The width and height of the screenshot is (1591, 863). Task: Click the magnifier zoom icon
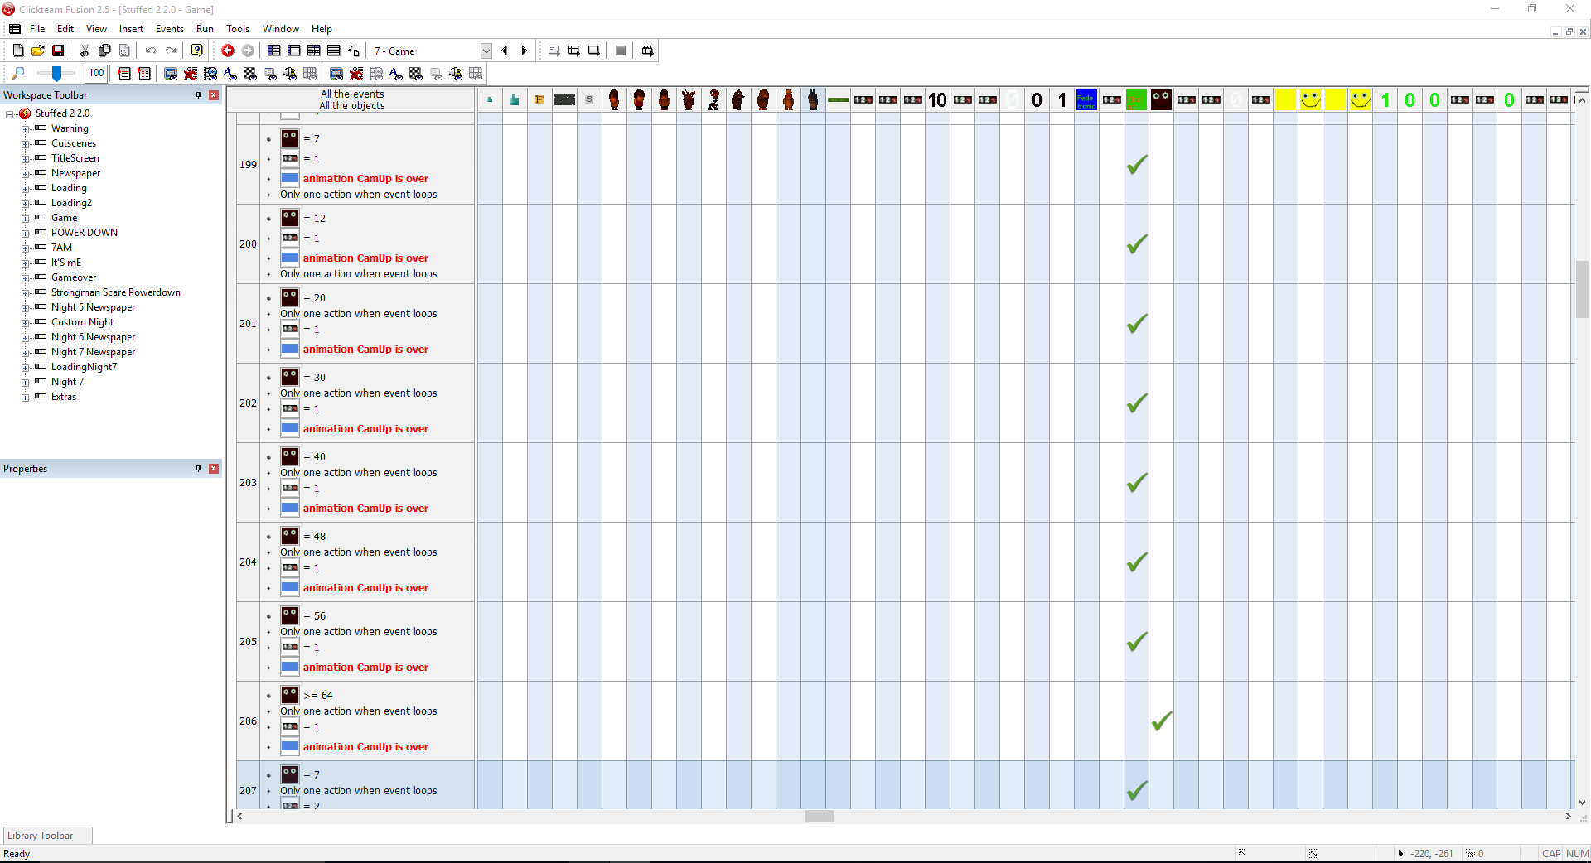[18, 74]
